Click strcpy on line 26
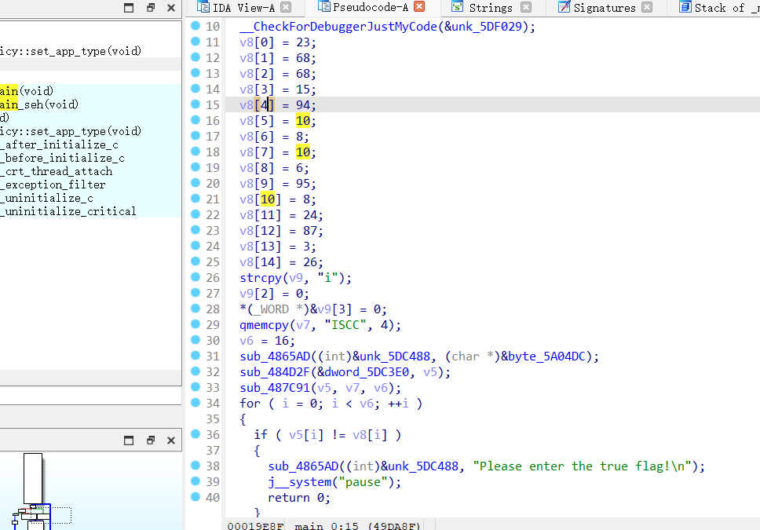 [x=261, y=278]
